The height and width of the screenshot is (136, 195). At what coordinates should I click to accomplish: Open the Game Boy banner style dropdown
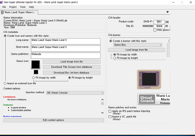pos(138,45)
